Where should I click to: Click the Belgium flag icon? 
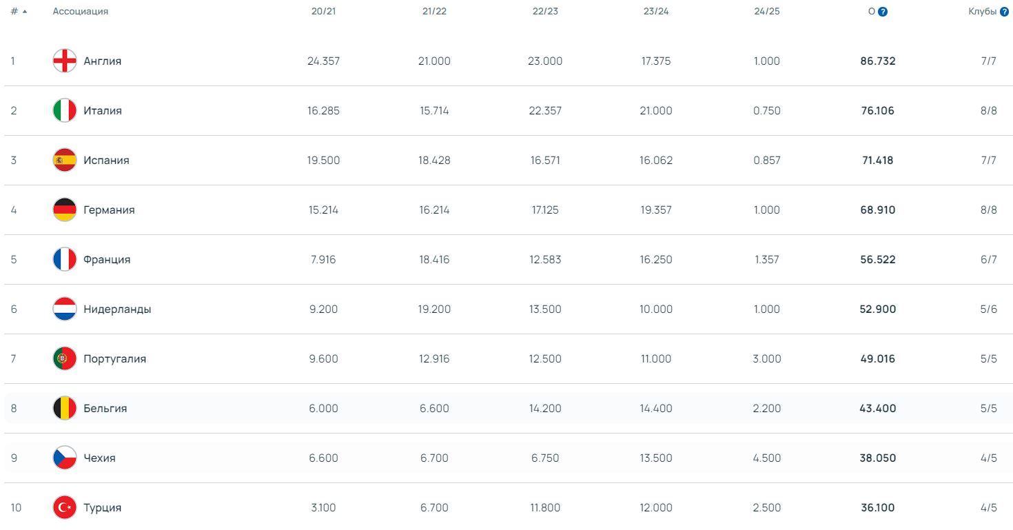pyautogui.click(x=65, y=408)
